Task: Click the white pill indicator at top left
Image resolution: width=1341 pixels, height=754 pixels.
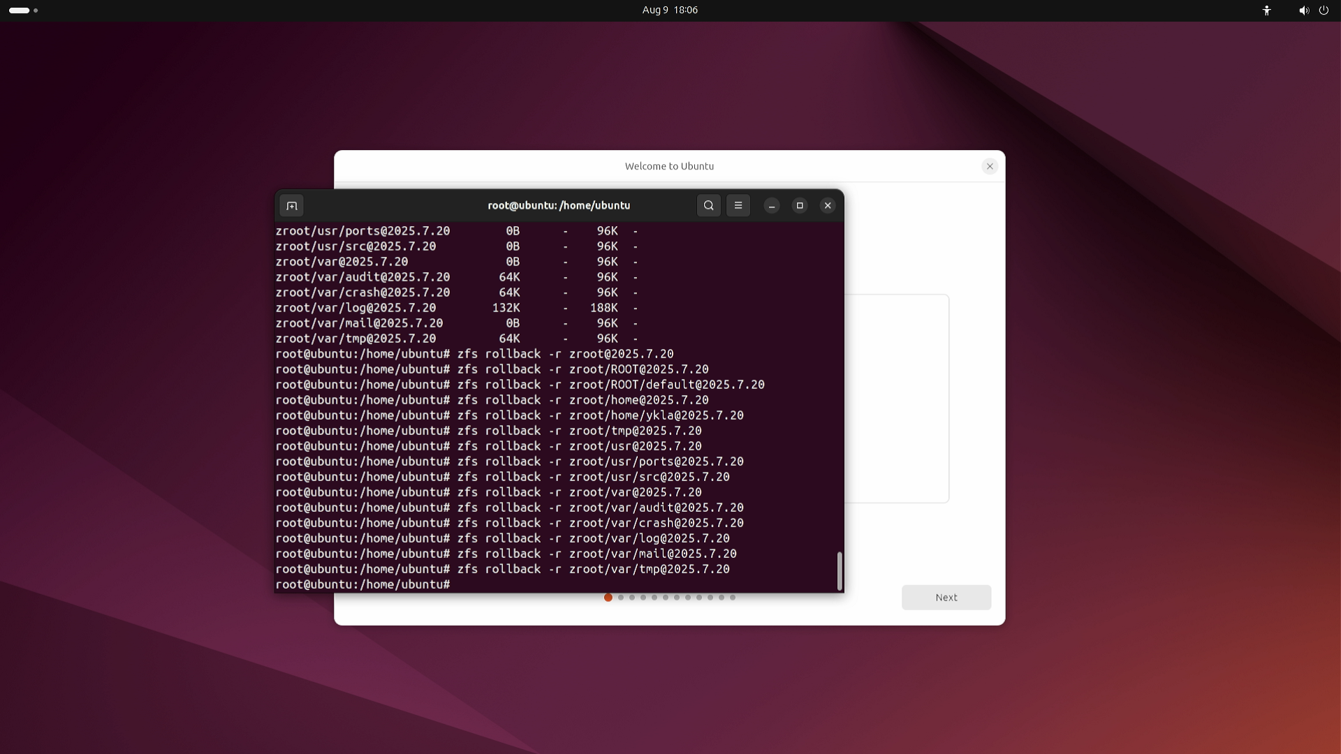Action: 19,10
